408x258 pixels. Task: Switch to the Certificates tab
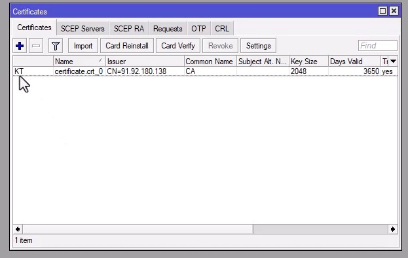point(34,28)
